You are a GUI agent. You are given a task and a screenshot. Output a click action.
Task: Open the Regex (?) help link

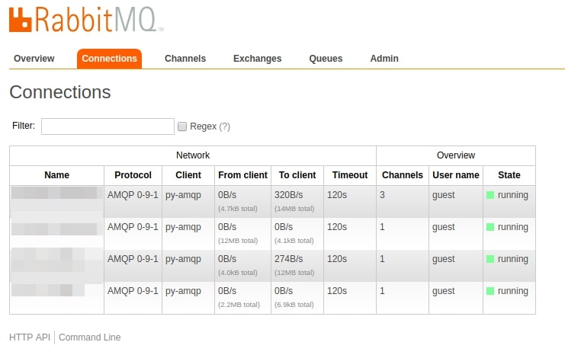[x=224, y=126]
